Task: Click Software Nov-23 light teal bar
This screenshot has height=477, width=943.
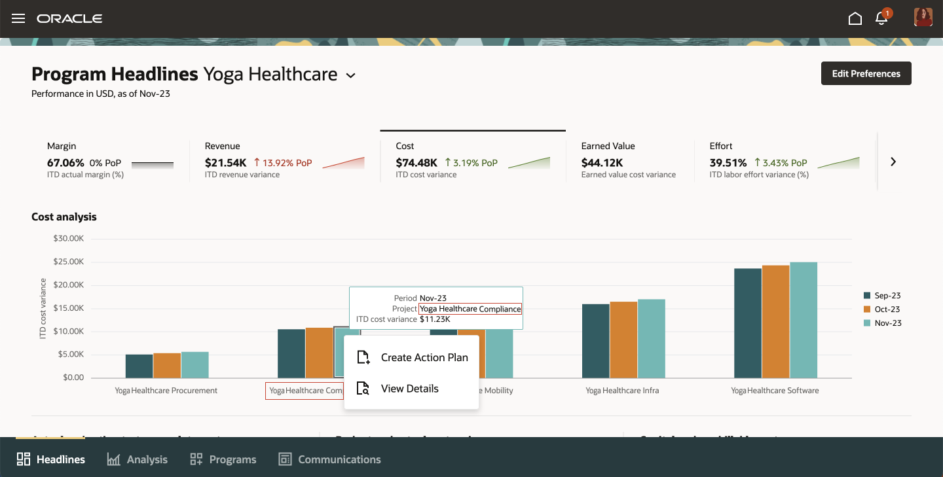Action: 804,320
